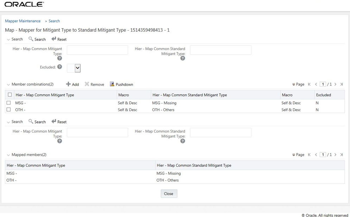Add a new member combination

[x=72, y=84]
